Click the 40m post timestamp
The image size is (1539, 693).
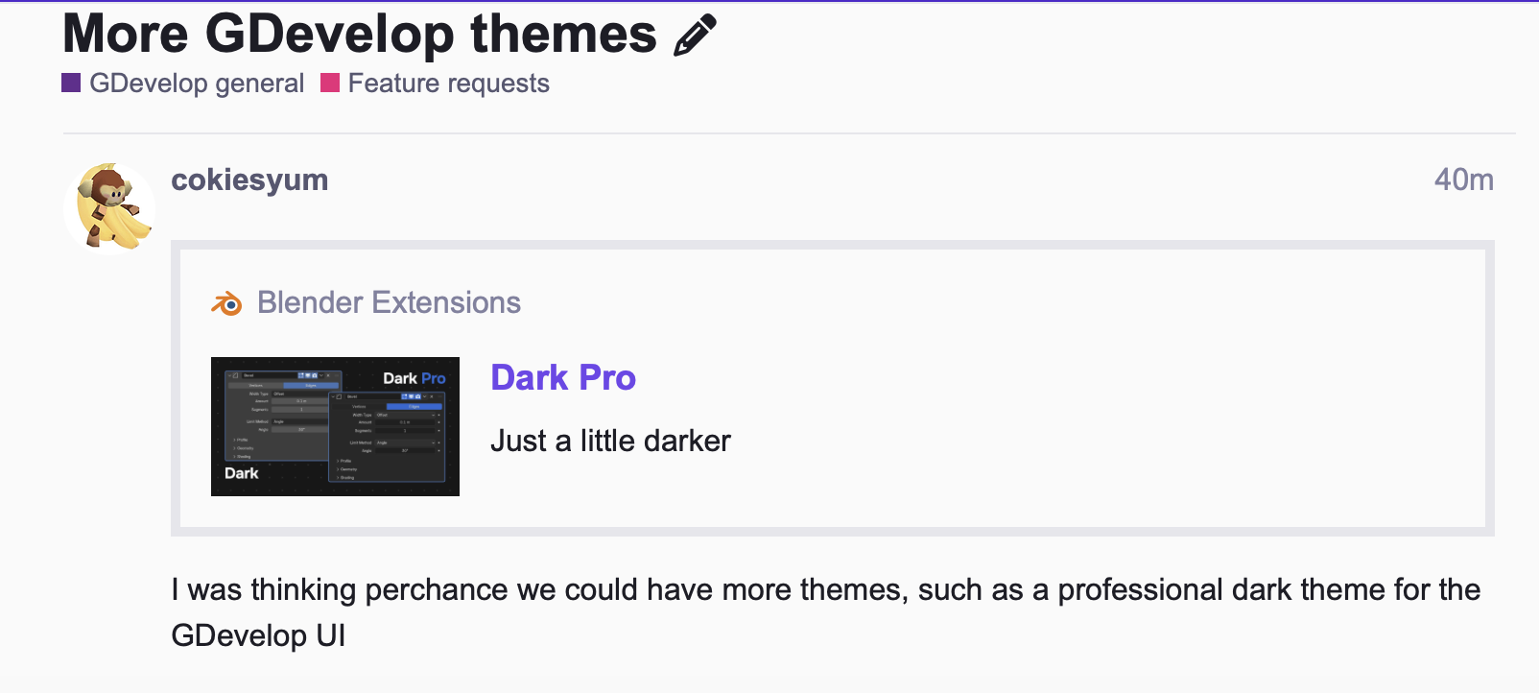click(x=1463, y=180)
